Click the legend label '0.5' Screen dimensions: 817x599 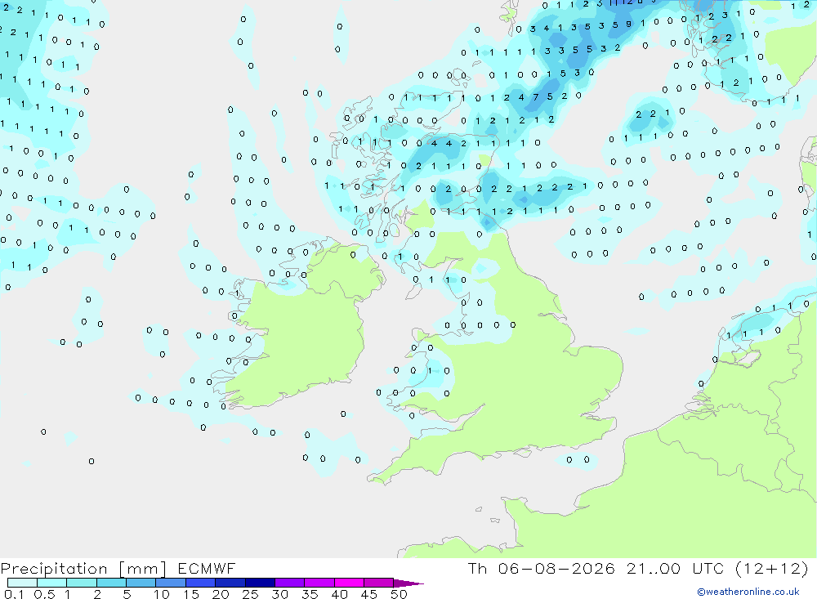[x=44, y=594]
